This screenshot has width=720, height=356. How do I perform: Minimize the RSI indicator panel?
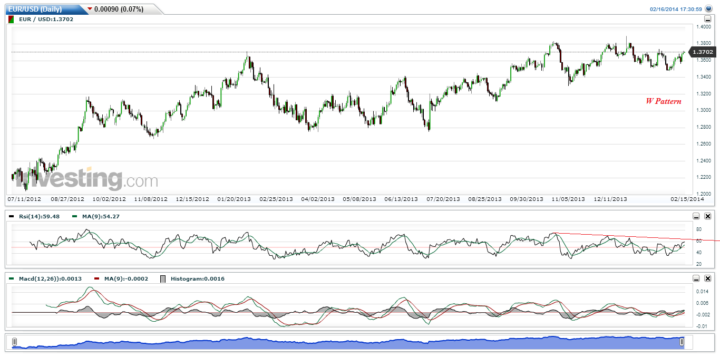click(696, 216)
